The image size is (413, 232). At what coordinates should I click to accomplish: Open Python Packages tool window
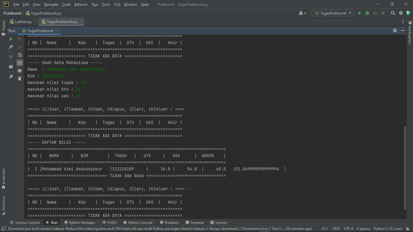tap(80, 223)
